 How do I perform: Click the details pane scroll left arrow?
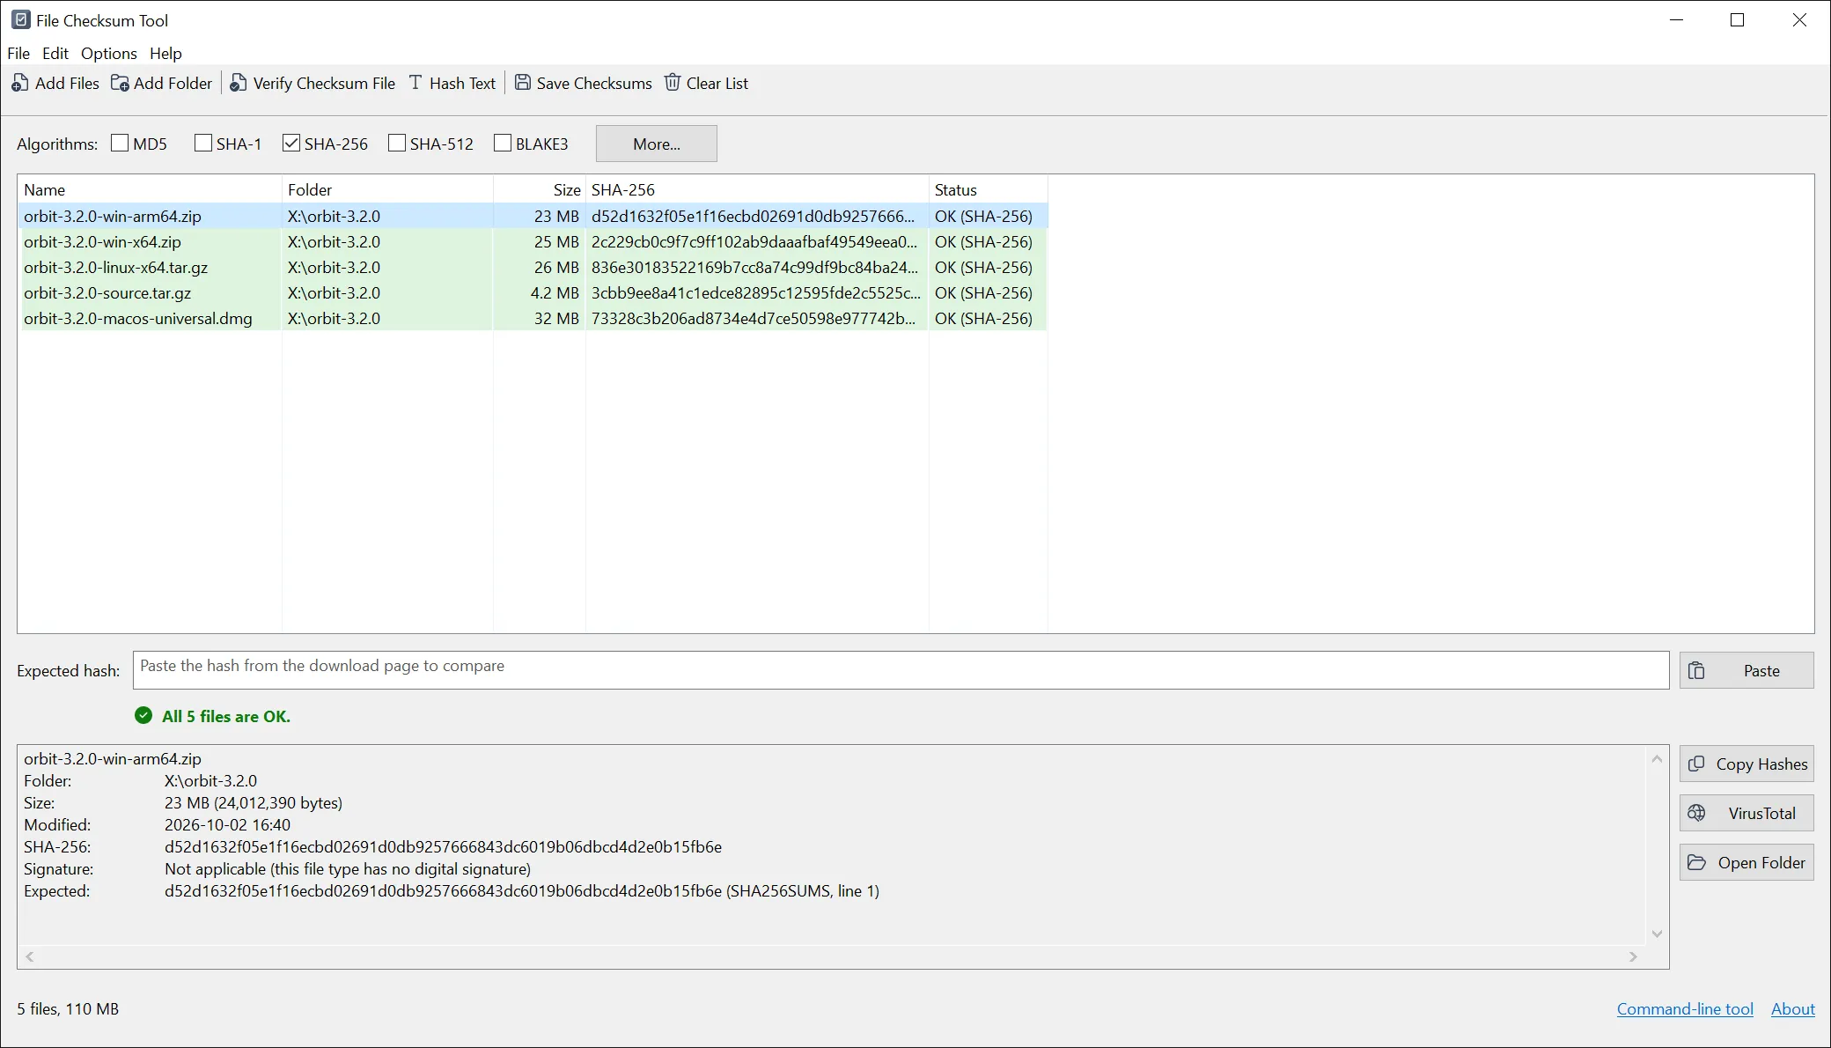(30, 956)
